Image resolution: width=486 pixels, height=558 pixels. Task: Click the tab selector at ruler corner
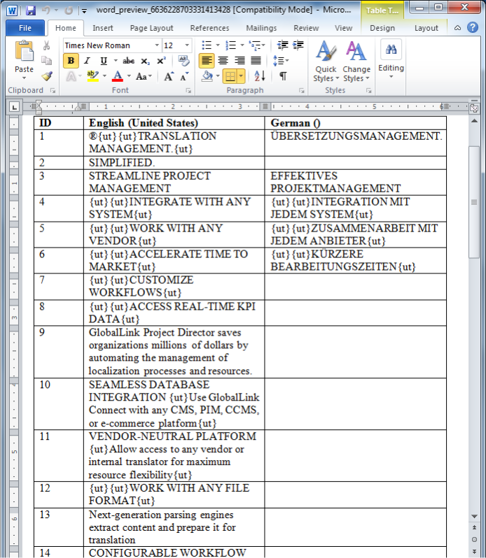(x=14, y=106)
